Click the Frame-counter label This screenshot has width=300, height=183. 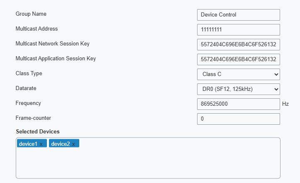33,118
